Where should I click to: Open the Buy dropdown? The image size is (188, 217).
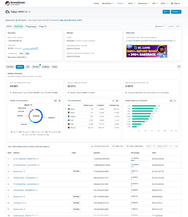(166, 12)
